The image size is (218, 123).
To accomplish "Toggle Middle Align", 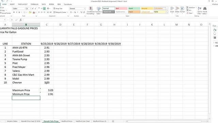I will (x=42, y=9).
